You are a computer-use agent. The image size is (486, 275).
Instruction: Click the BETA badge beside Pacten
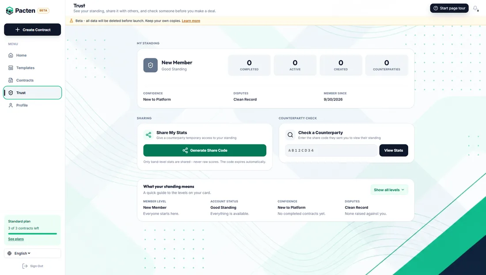43,11
